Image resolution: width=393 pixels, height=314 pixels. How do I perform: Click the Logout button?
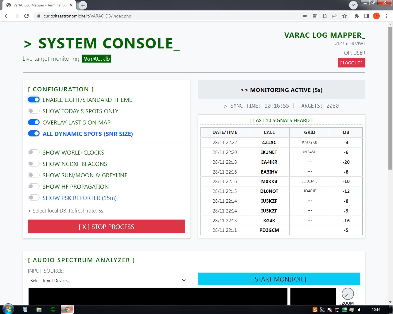[x=351, y=63]
